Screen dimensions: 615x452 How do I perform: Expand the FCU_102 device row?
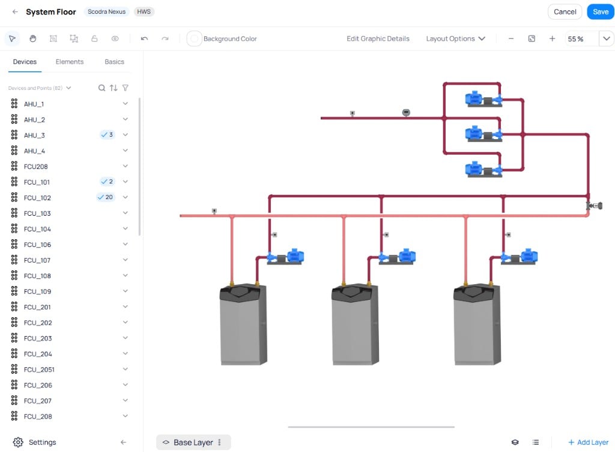[x=125, y=198]
